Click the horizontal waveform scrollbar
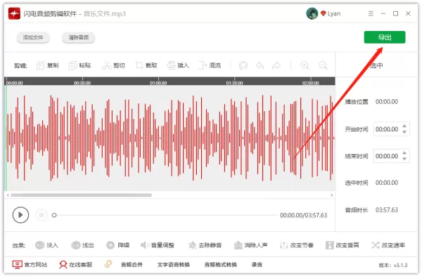 [81, 195]
